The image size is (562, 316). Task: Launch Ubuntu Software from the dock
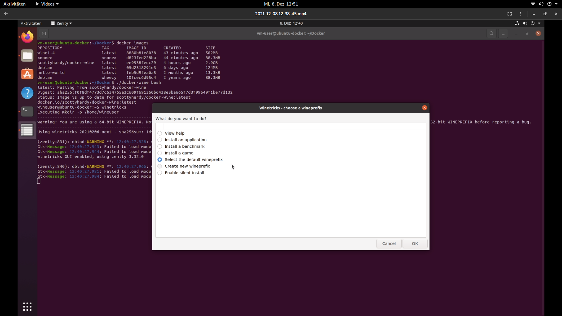[27, 74]
